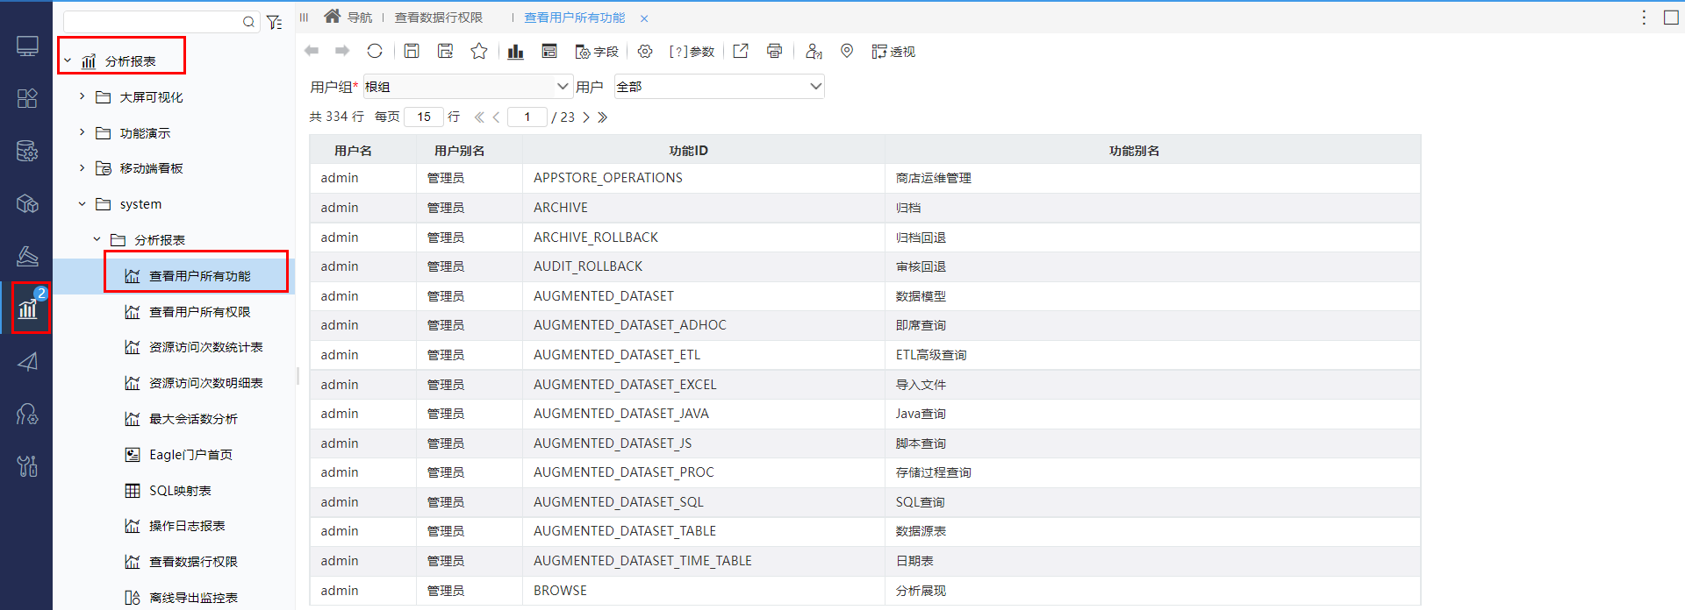Open the [?]参数 parameters button

[x=692, y=52]
